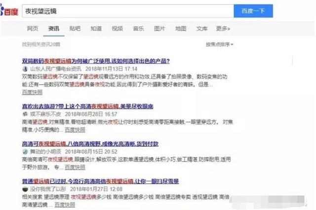Open 百度快照 under the first result

pyautogui.click(x=32, y=92)
